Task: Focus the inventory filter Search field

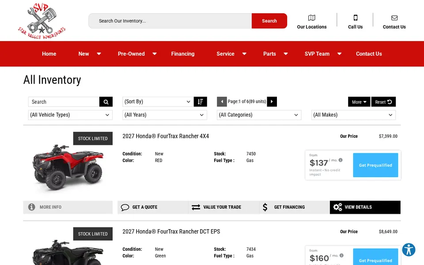Action: pos(64,102)
